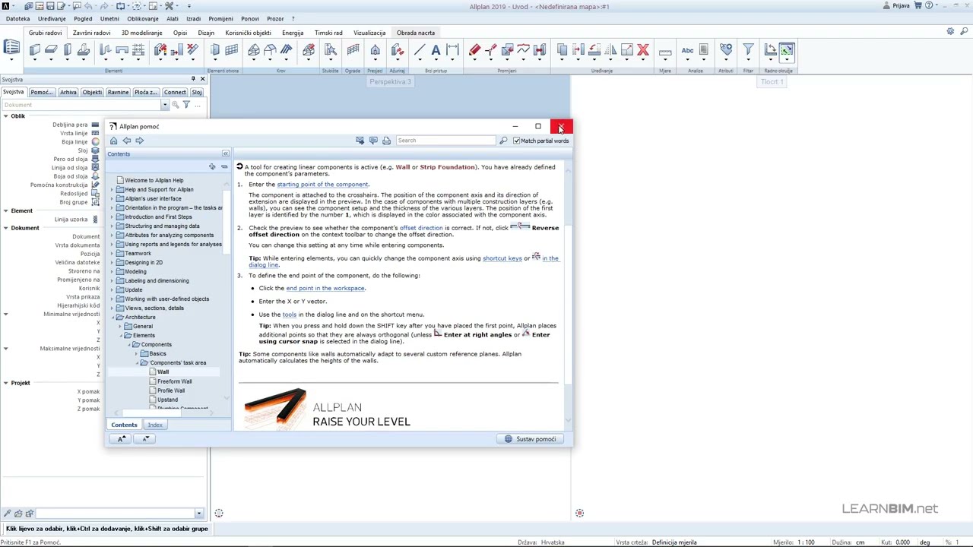Click the help Search input field
The image size is (973, 547).
coord(445,141)
